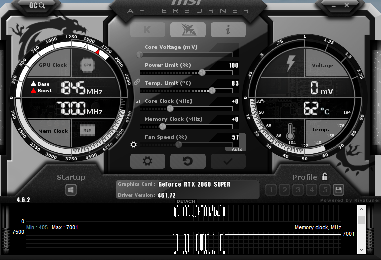The height and width of the screenshot is (260, 381).
Task: Click the 1845 MHz GPU clock readout
Action: 81,88
